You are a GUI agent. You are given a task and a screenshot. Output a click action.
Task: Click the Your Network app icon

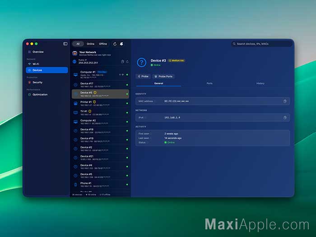75,53
